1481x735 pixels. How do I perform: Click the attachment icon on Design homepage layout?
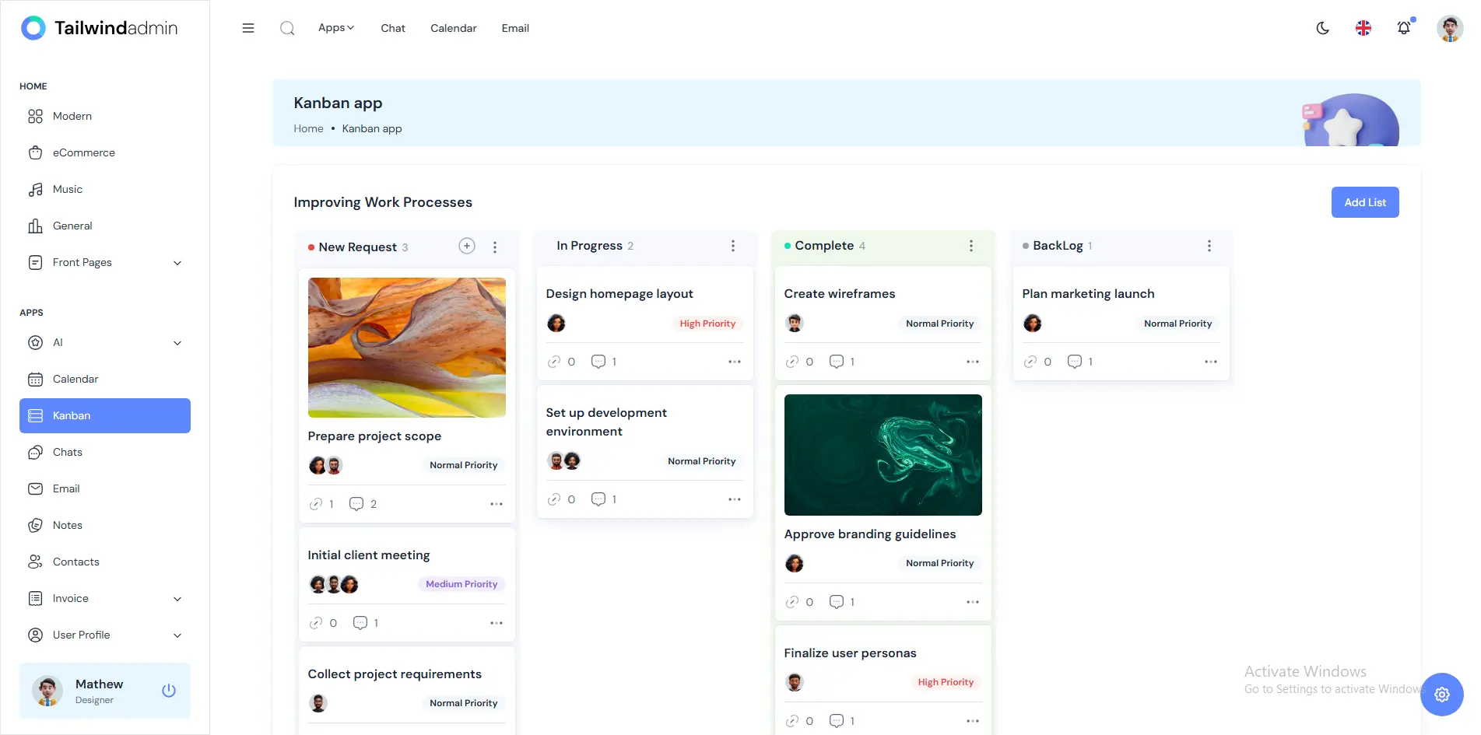pos(554,362)
